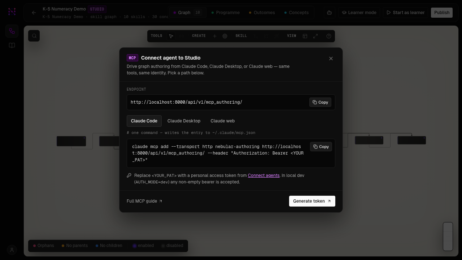Switch to the Concepts tab

coord(296,13)
